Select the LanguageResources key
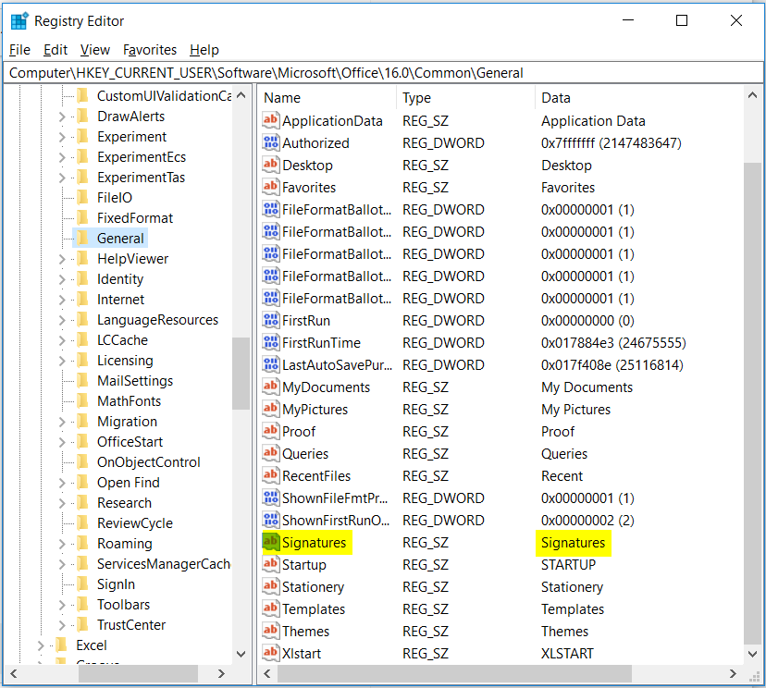Viewport: 766px width, 688px height. pos(157,320)
